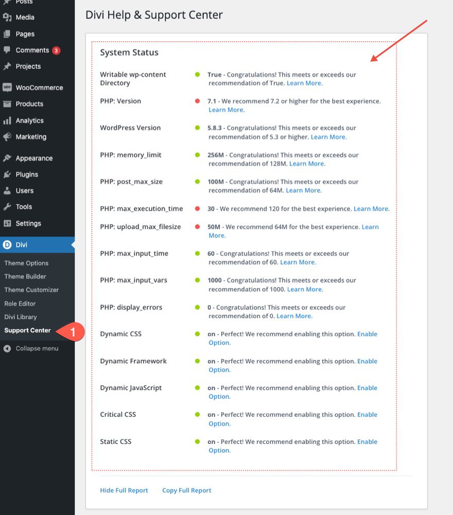The width and height of the screenshot is (453, 515).
Task: Open Theme Builder from the Divi submenu
Action: pos(26,276)
